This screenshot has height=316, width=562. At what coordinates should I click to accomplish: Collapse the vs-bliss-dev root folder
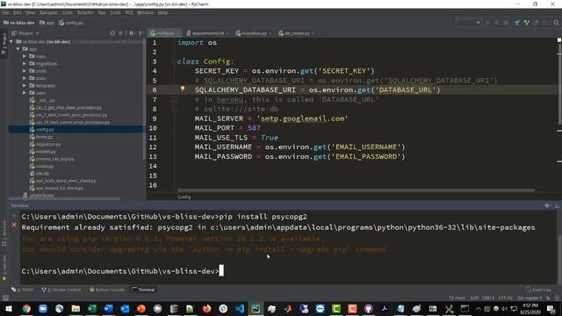coord(11,41)
